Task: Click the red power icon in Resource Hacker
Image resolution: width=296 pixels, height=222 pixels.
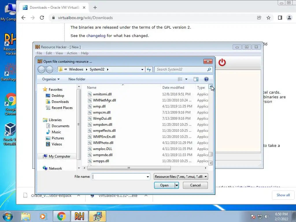Action: (x=222, y=62)
